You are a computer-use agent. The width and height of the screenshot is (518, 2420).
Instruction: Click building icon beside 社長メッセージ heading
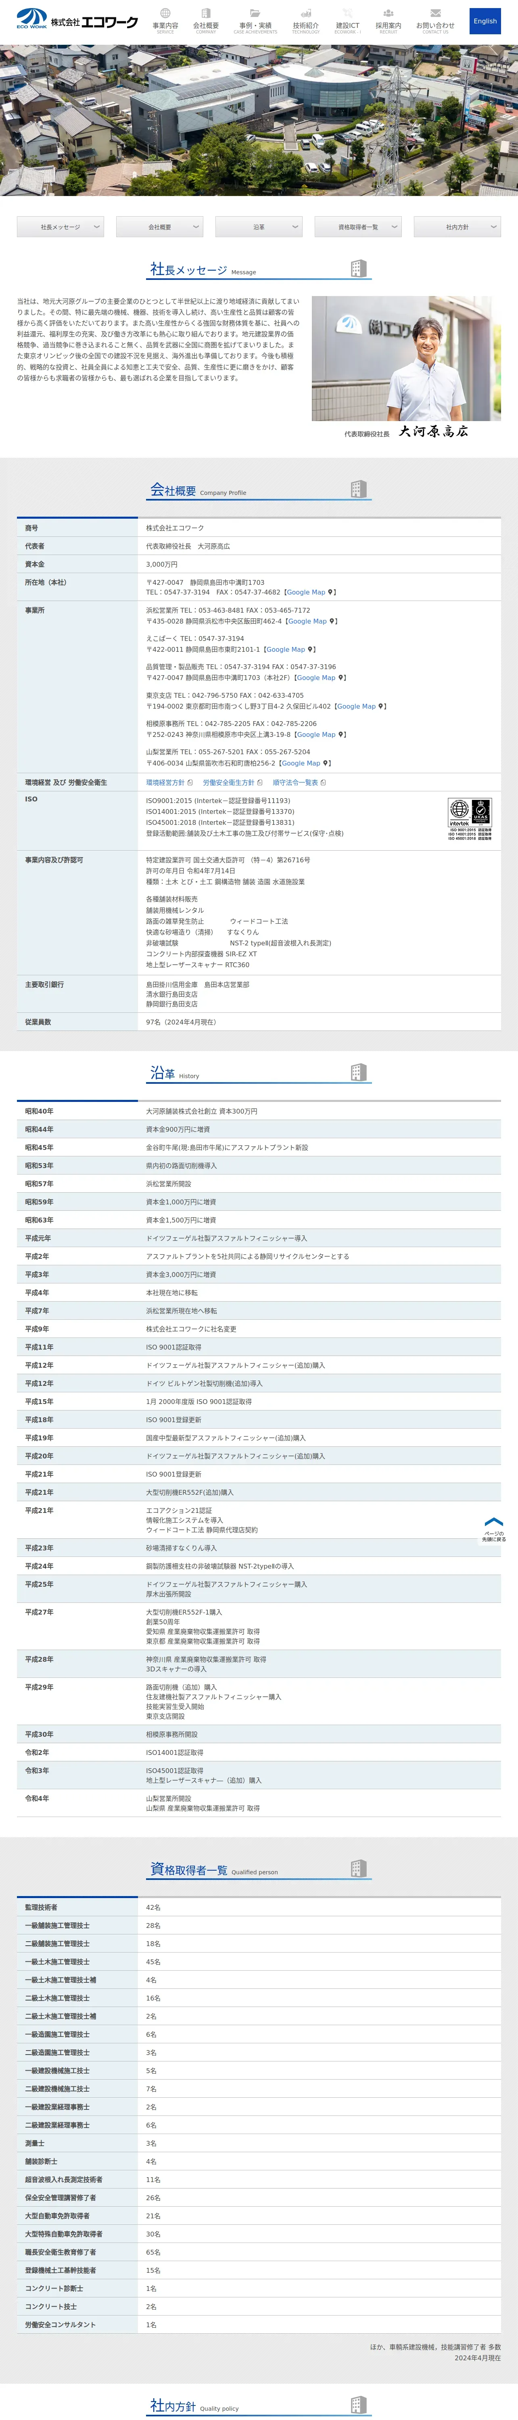[358, 269]
